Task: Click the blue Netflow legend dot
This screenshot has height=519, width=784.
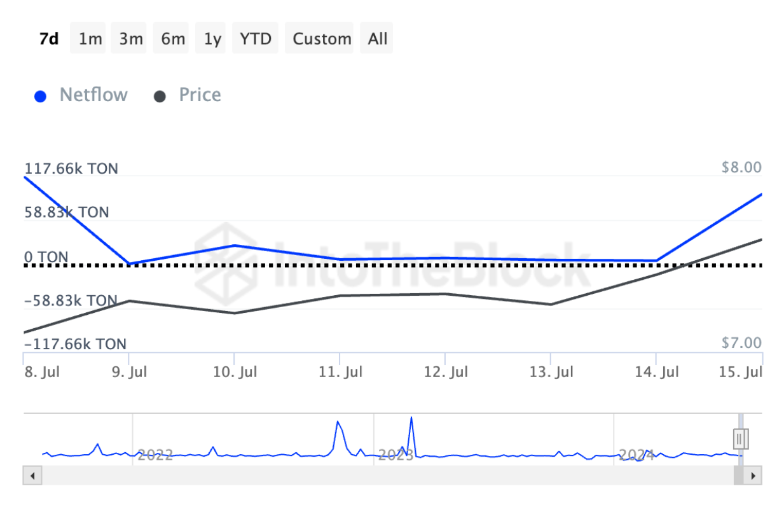Action: (41, 97)
